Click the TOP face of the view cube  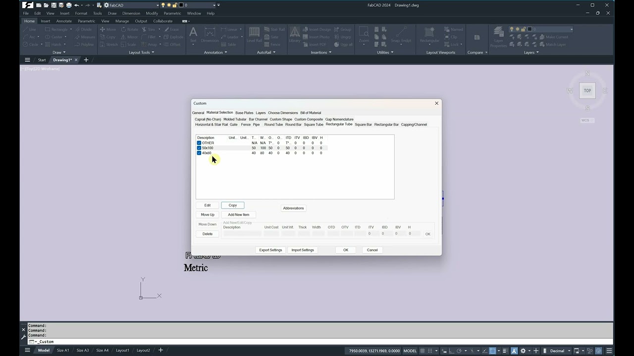(x=587, y=90)
